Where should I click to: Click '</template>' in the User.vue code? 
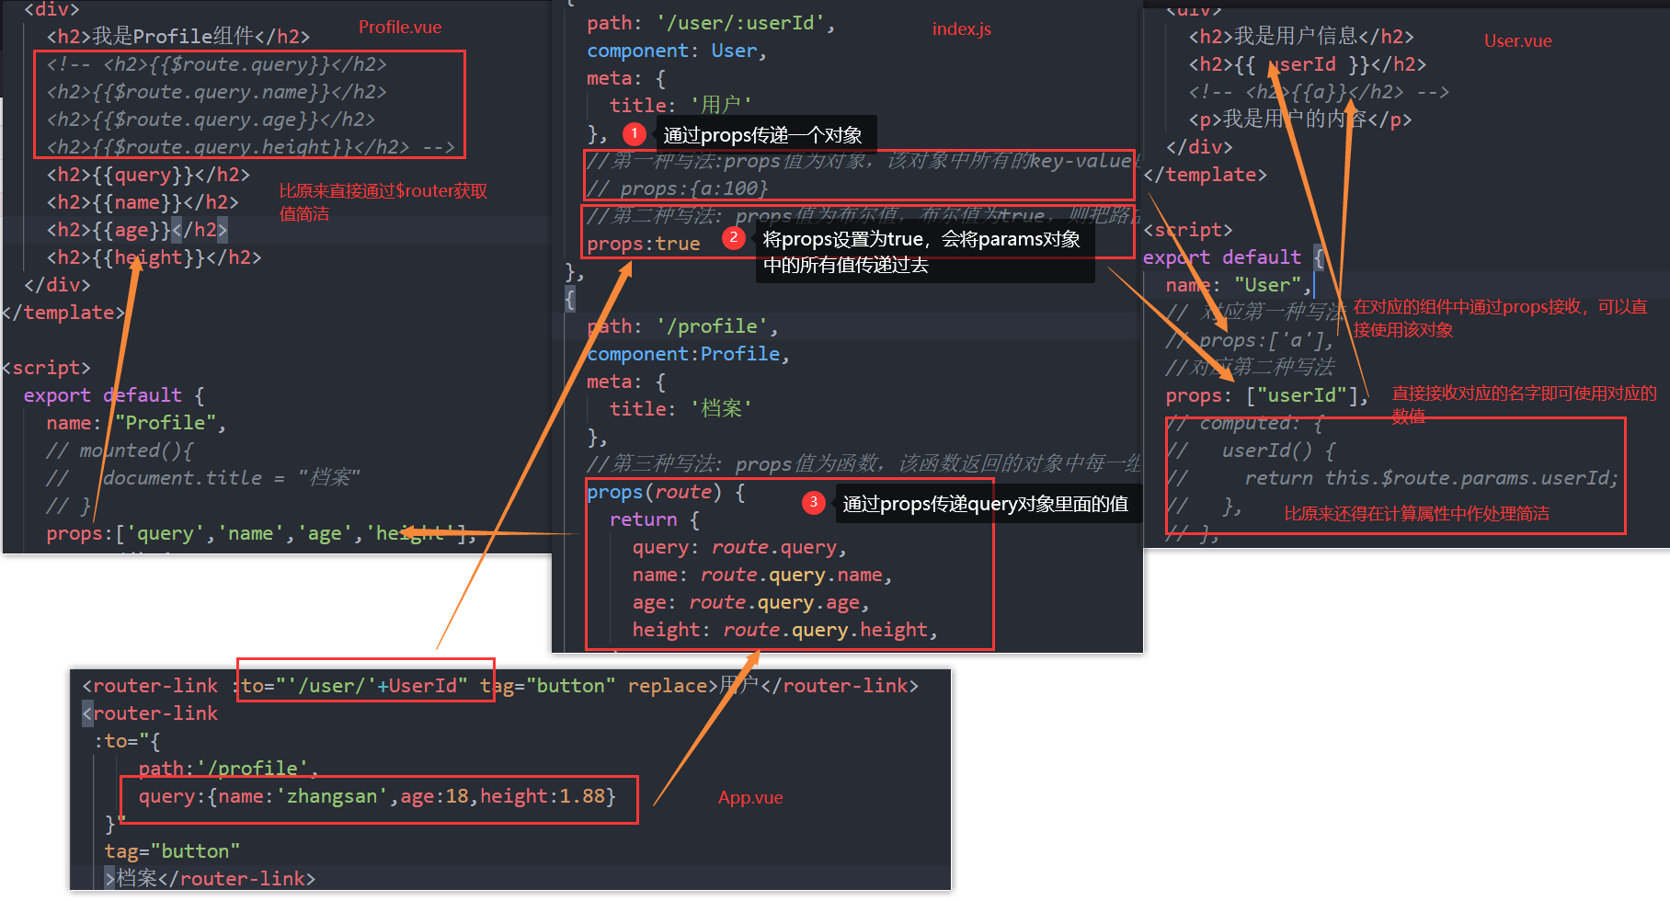point(1205,175)
